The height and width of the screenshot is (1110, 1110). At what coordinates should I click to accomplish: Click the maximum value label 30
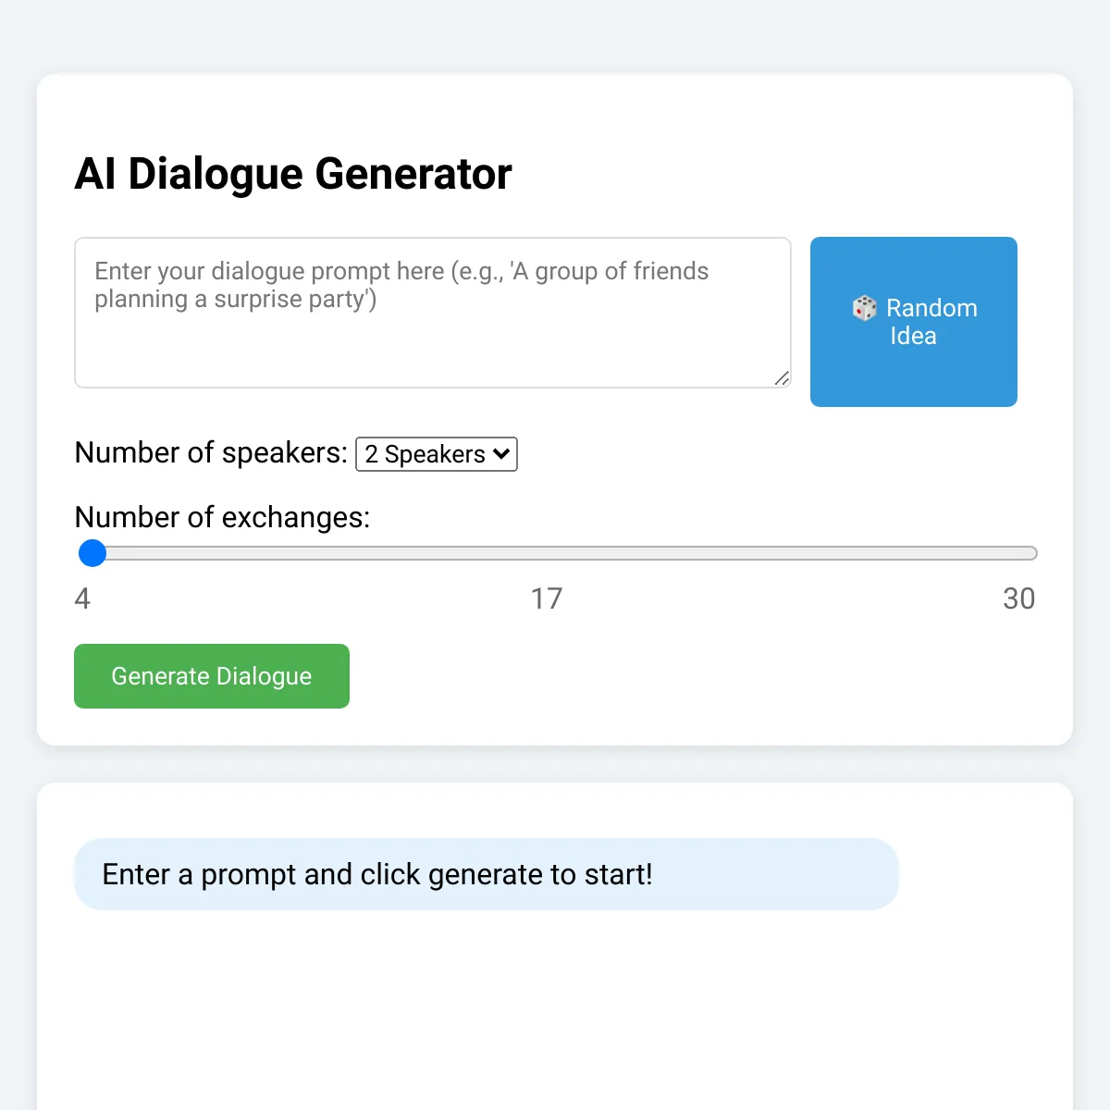click(1018, 598)
